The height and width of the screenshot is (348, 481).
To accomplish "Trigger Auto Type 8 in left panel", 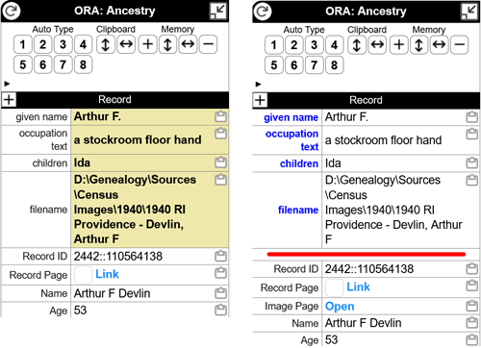I will (x=83, y=64).
